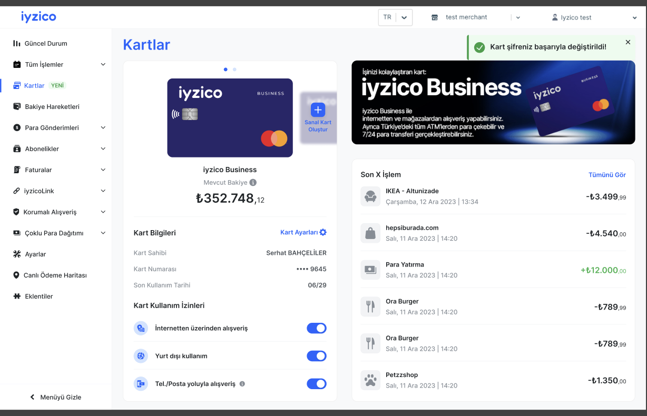
Task: Click the hepsiburada.com shopping bag icon
Action: [x=370, y=233]
